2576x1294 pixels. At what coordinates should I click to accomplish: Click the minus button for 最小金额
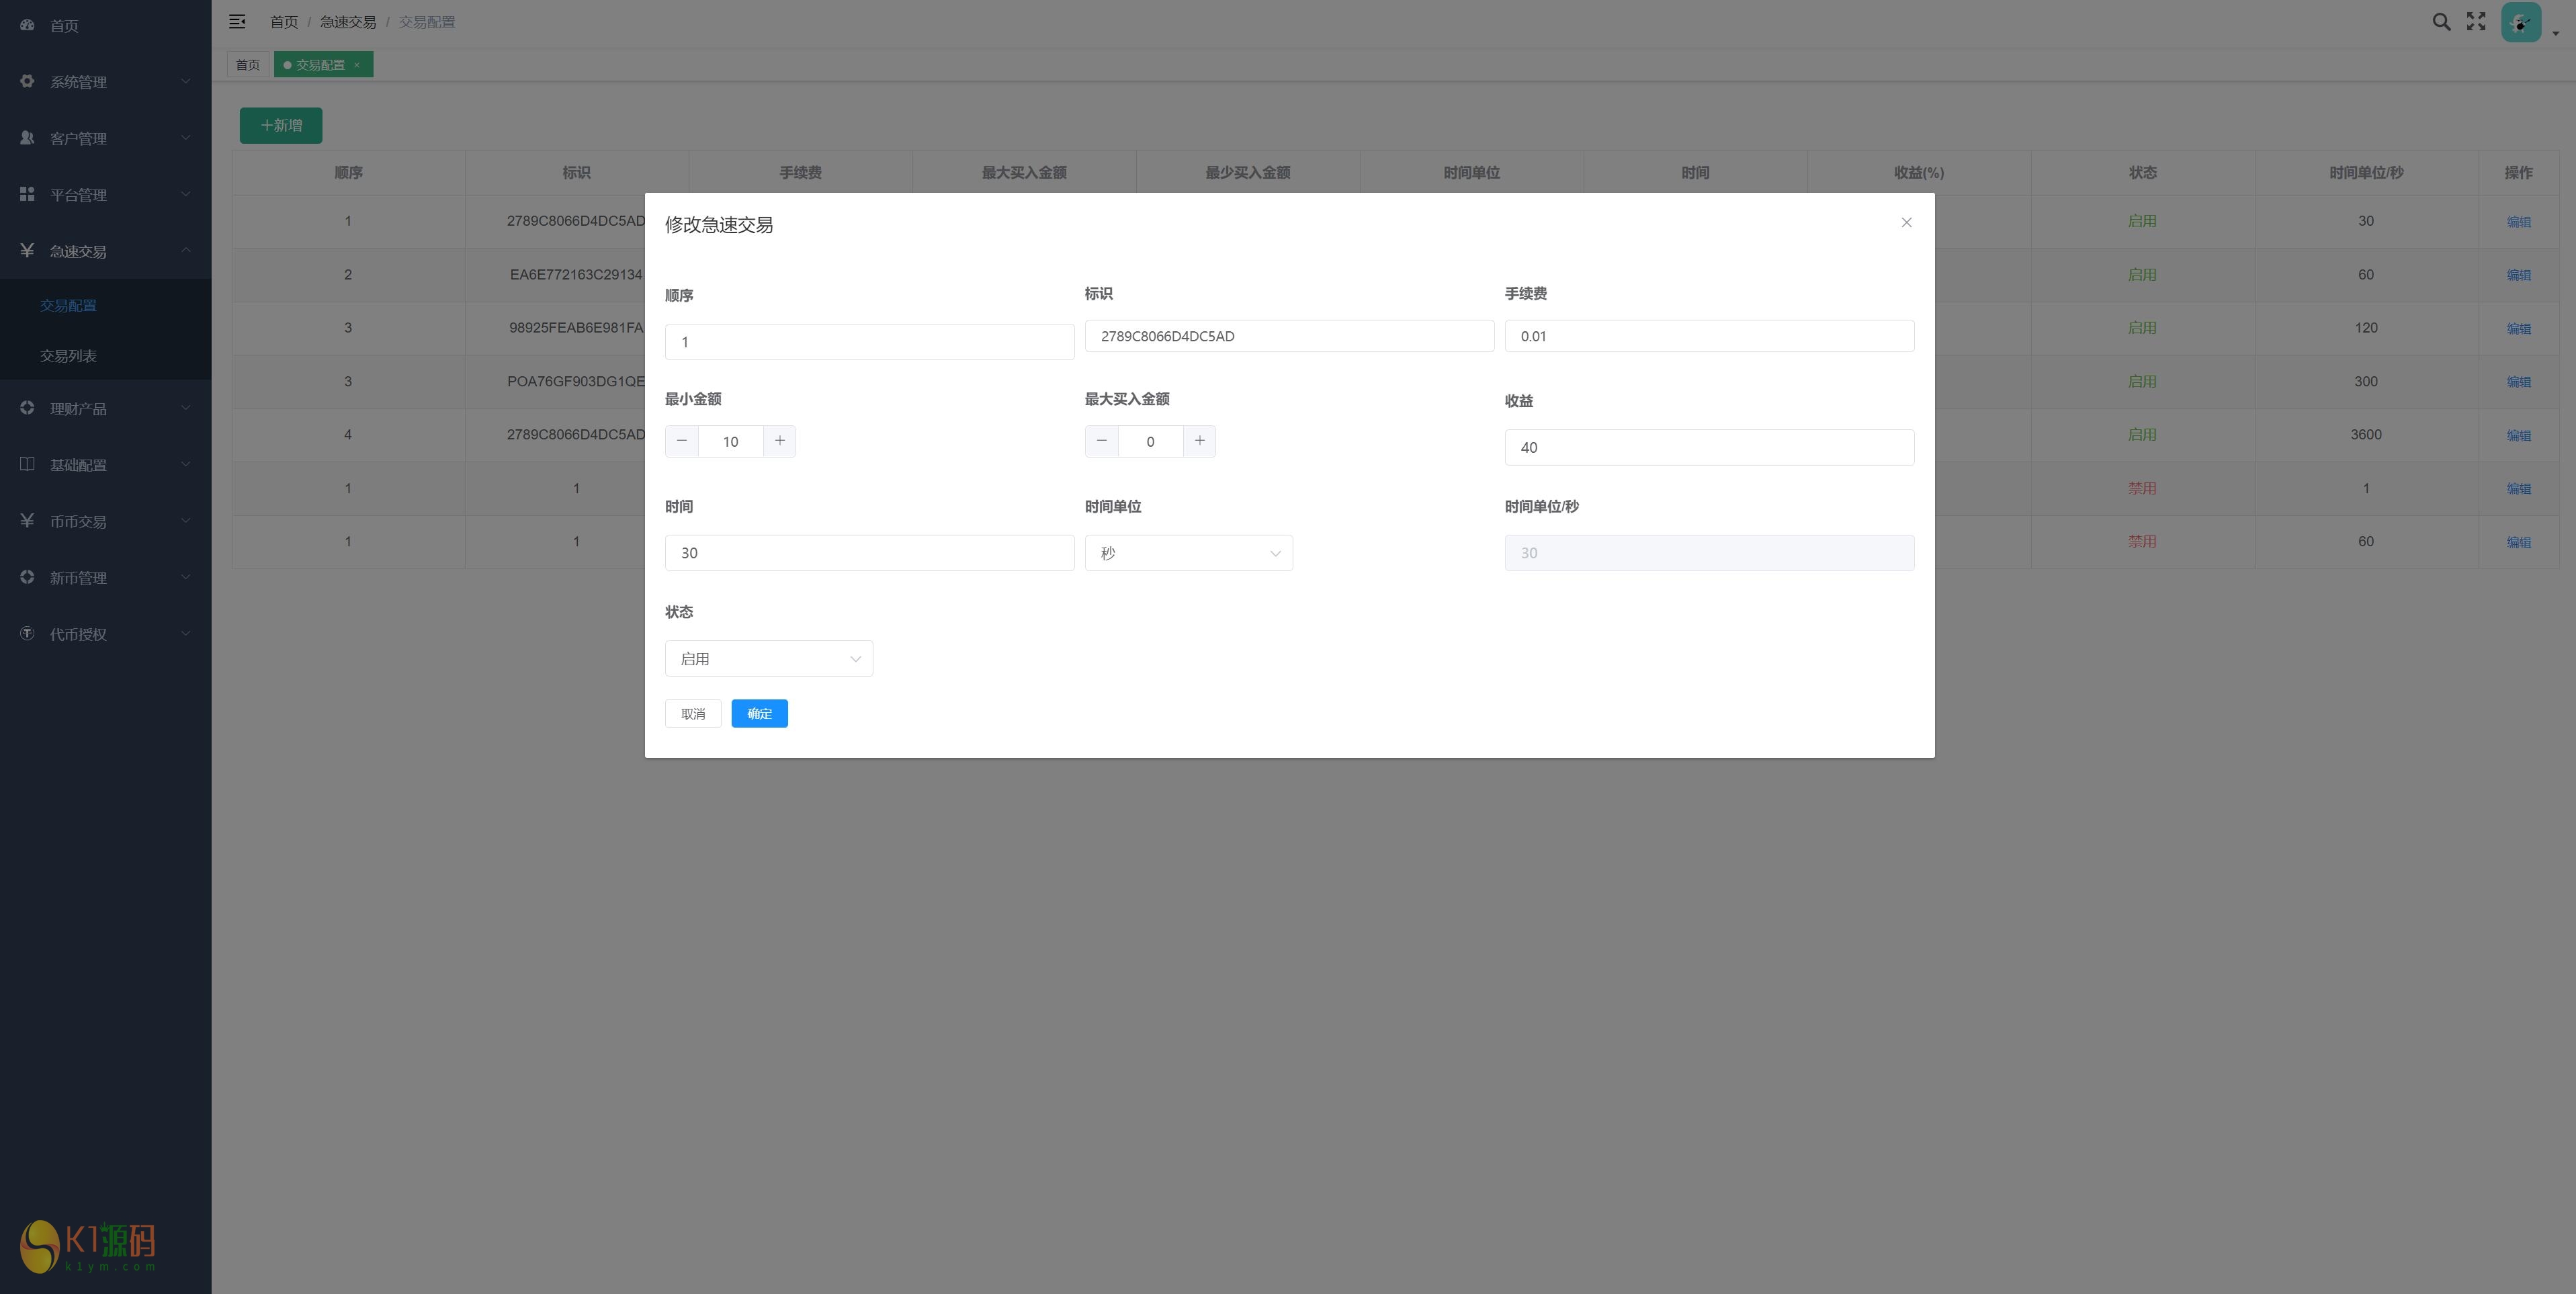pos(682,441)
